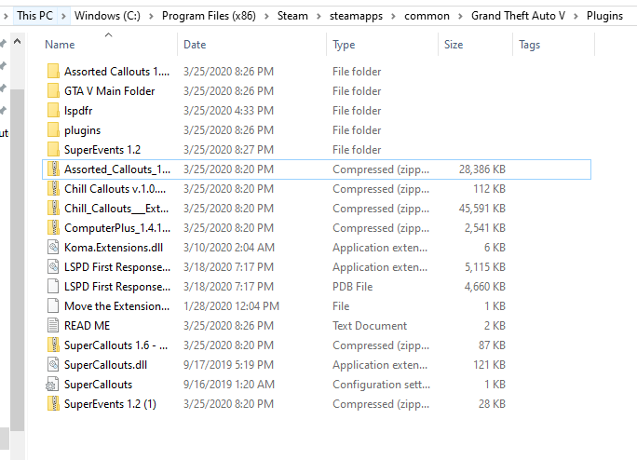Click the Assorted_Callouts_1... zip archive icon
The height and width of the screenshot is (460, 637).
click(53, 169)
